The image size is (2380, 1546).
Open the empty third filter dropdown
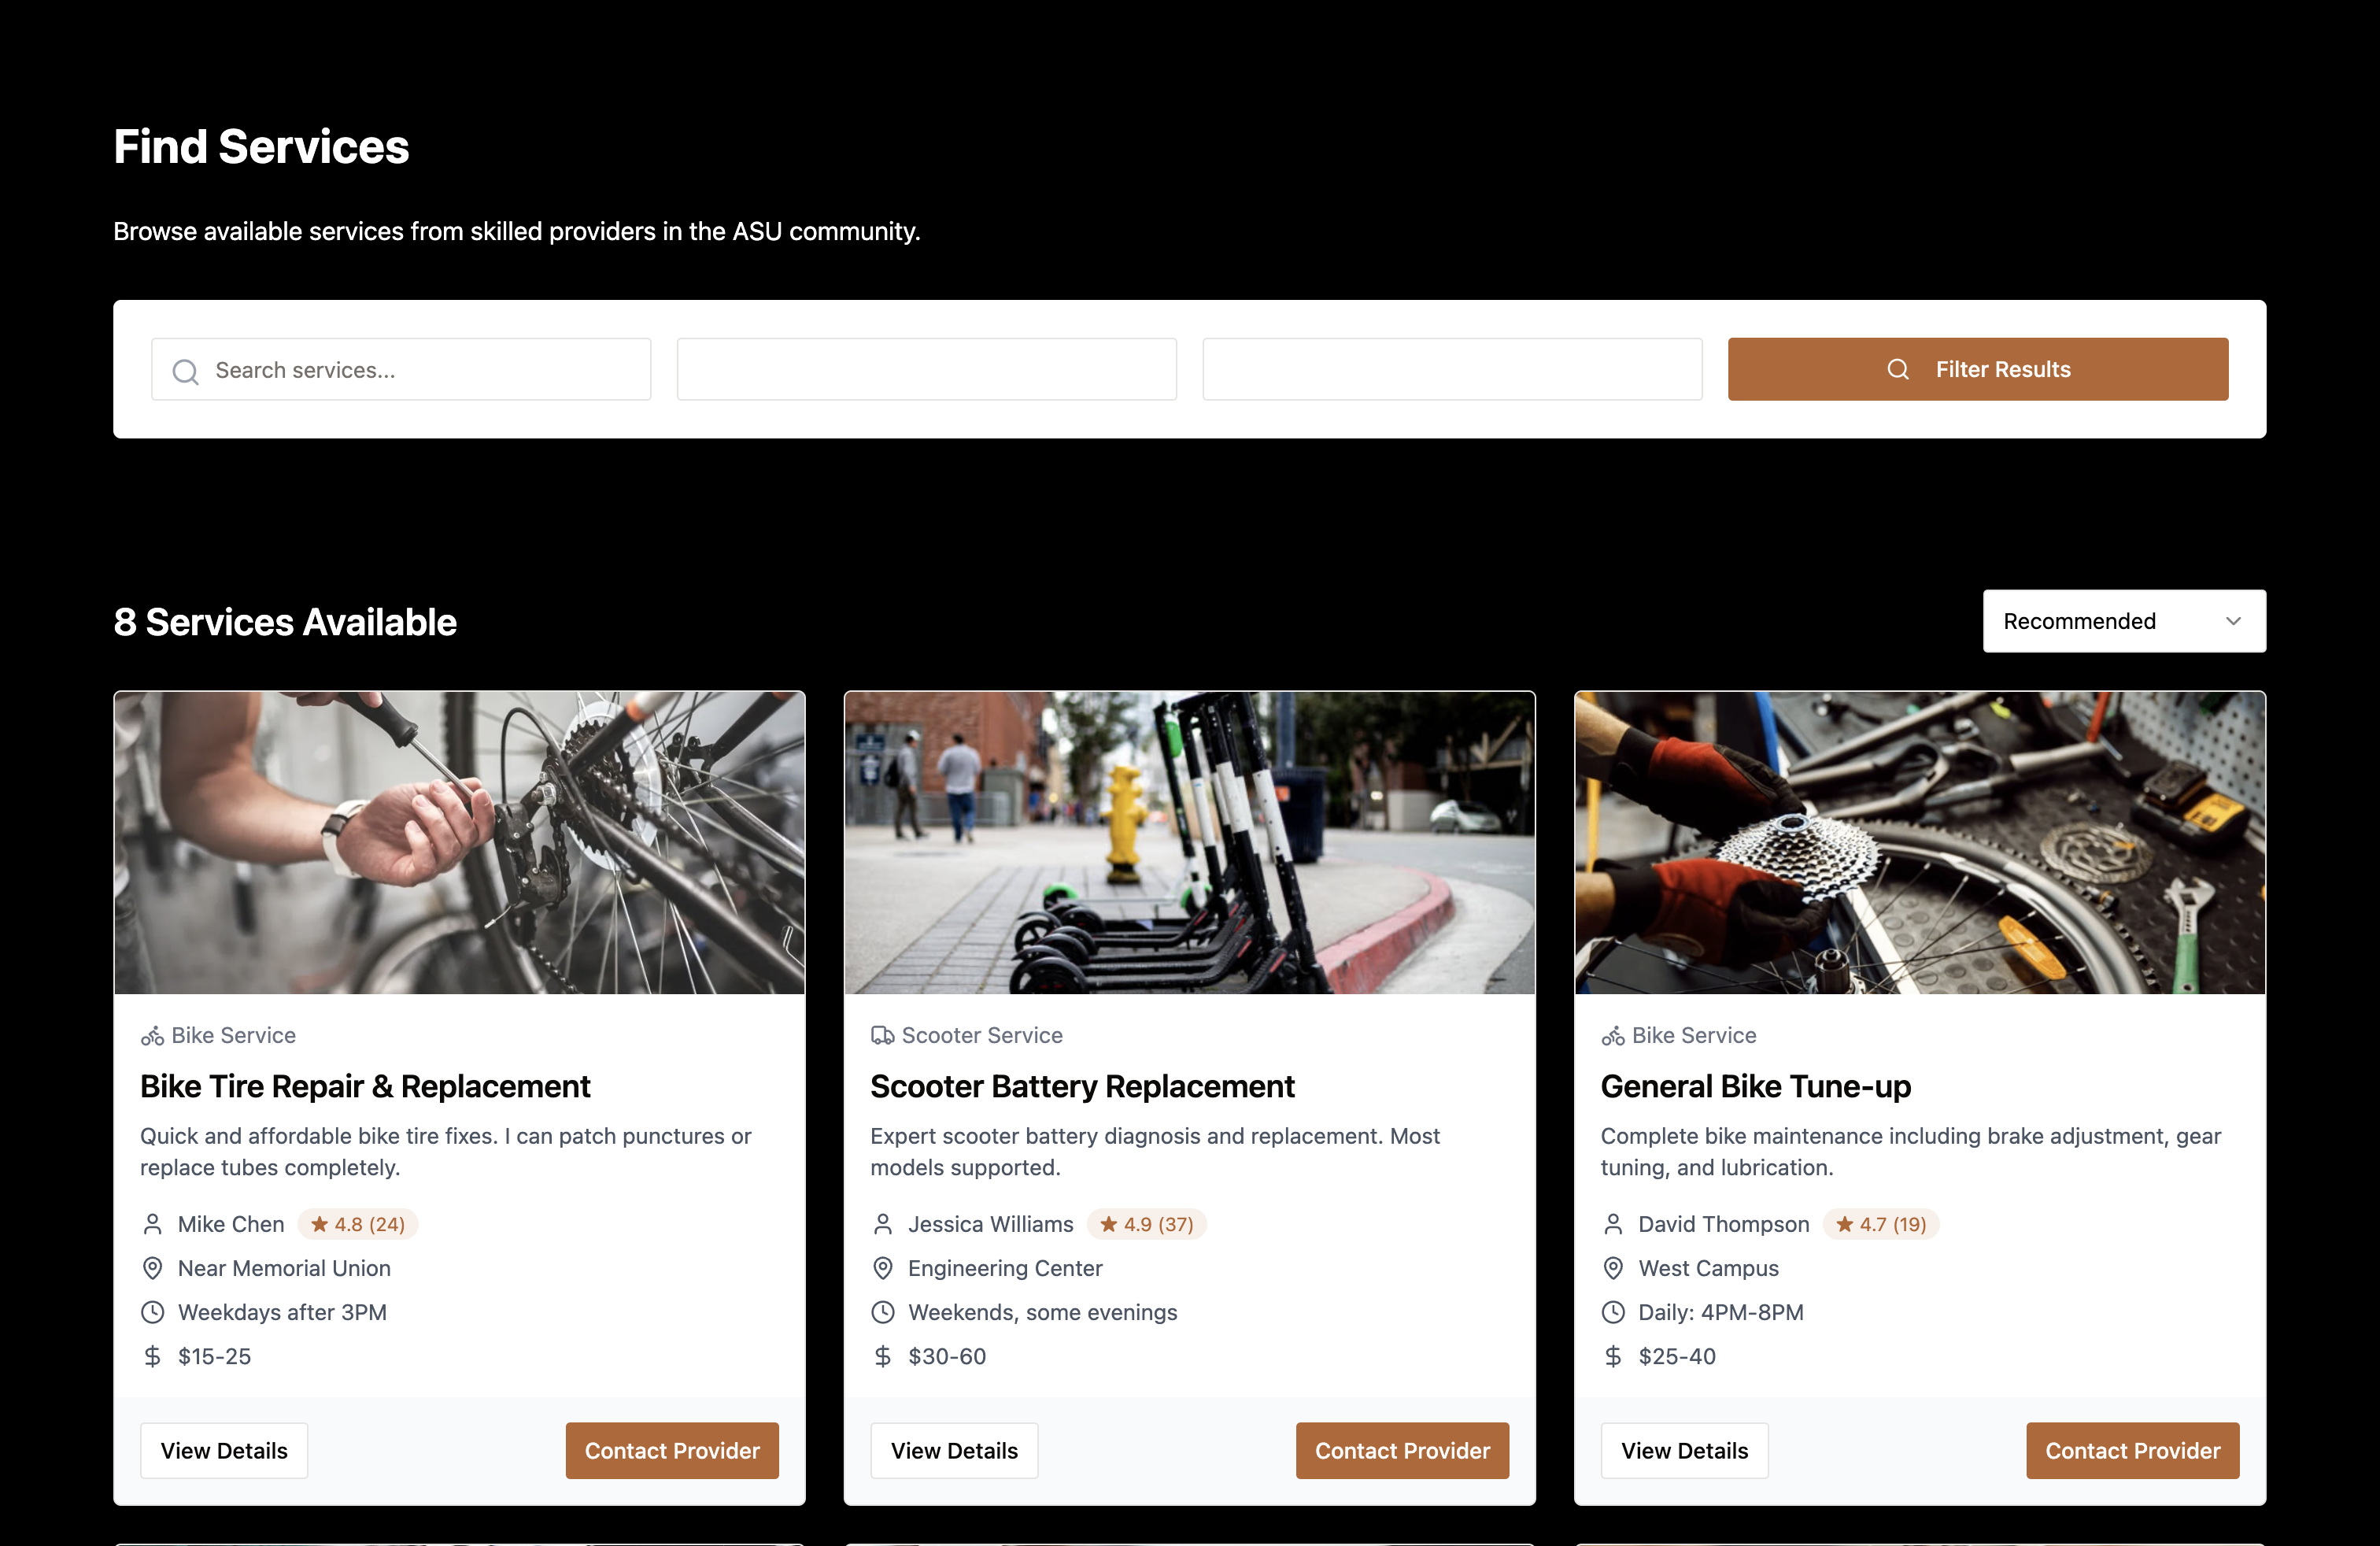pos(1451,369)
